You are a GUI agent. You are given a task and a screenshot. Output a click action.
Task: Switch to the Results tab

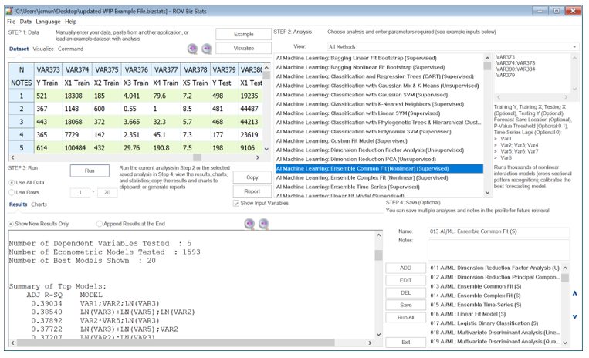[18, 204]
